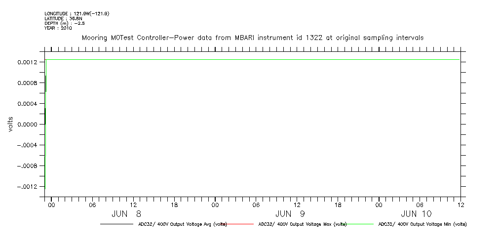Viewport: 498px width, 249px height.
Task: Click the 18 hour tick above JUN 8
Action: (x=174, y=205)
